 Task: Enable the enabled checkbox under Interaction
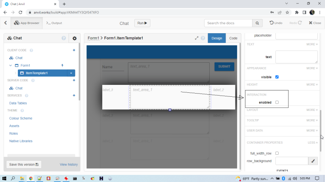tap(277, 102)
